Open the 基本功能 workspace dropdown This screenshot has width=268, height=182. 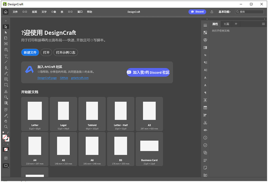coord(224,12)
